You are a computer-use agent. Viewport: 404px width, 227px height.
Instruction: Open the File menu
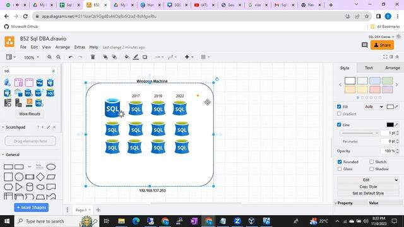click(23, 47)
